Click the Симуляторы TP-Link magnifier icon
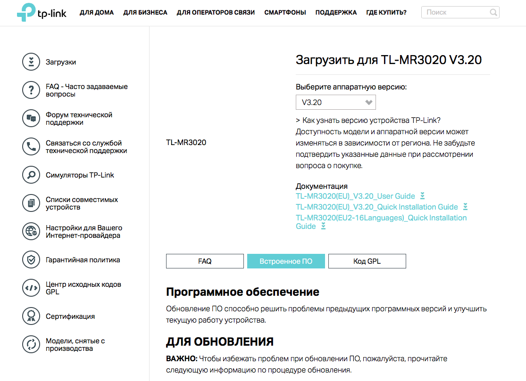526x381 pixels. coord(31,175)
